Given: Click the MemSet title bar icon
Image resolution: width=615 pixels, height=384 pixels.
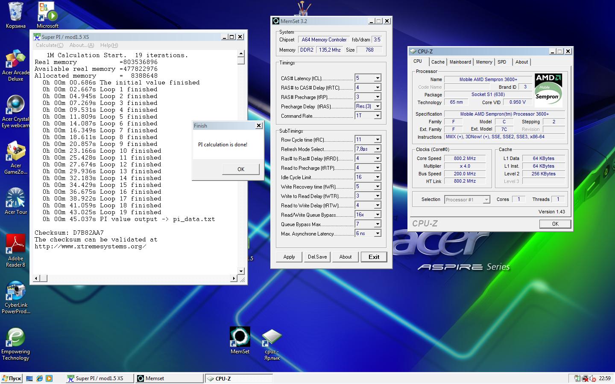Looking at the screenshot, I should coord(276,21).
